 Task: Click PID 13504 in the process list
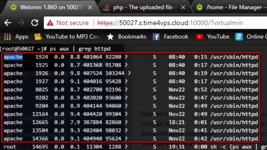[40, 130]
